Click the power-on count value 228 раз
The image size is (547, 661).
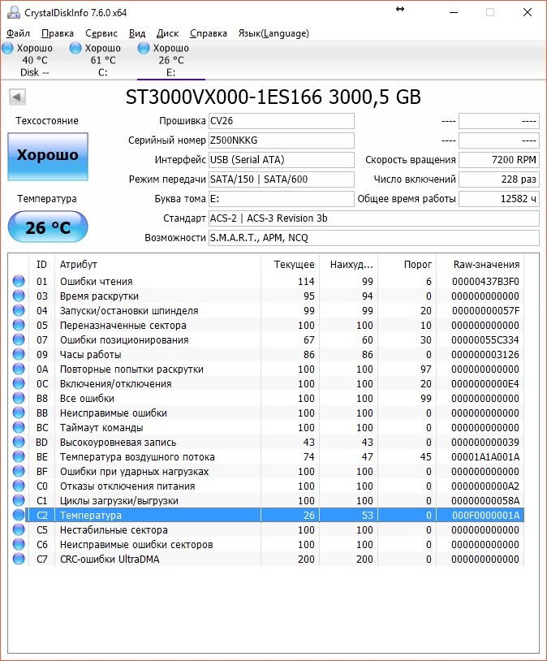(x=499, y=179)
